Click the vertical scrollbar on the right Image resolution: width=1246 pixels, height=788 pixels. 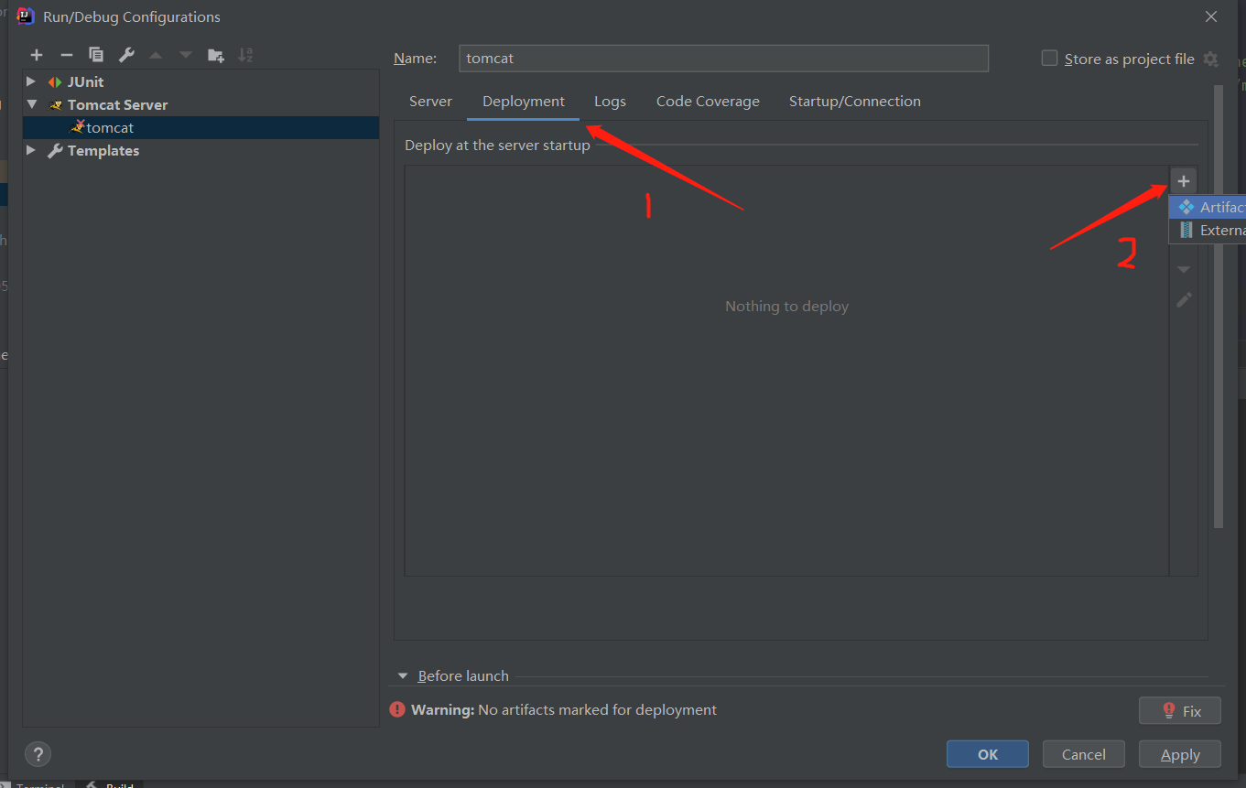coord(1219,307)
